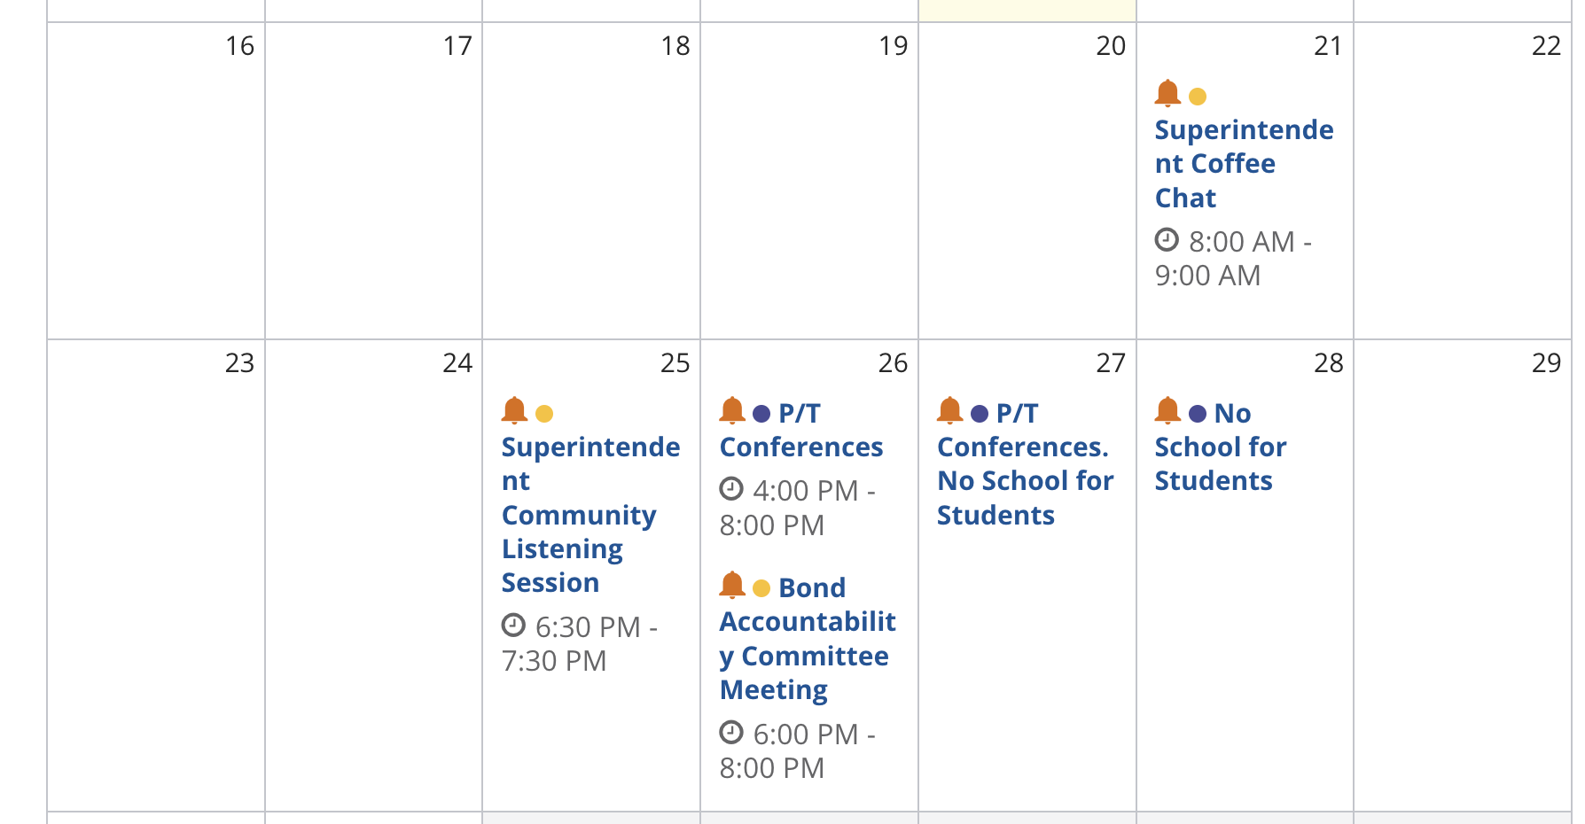This screenshot has width=1585, height=824.
Task: Click the purple category dot on P/T Conferences
Action: pyautogui.click(x=760, y=412)
